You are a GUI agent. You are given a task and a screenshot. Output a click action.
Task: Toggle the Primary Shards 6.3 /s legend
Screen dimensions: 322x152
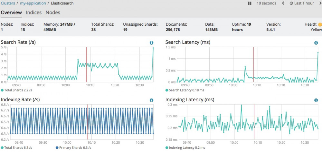73,148
